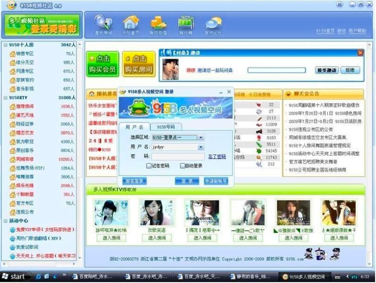376x283 pixels.
Task: Click house icon beside 销售专区
Action: 12,54
